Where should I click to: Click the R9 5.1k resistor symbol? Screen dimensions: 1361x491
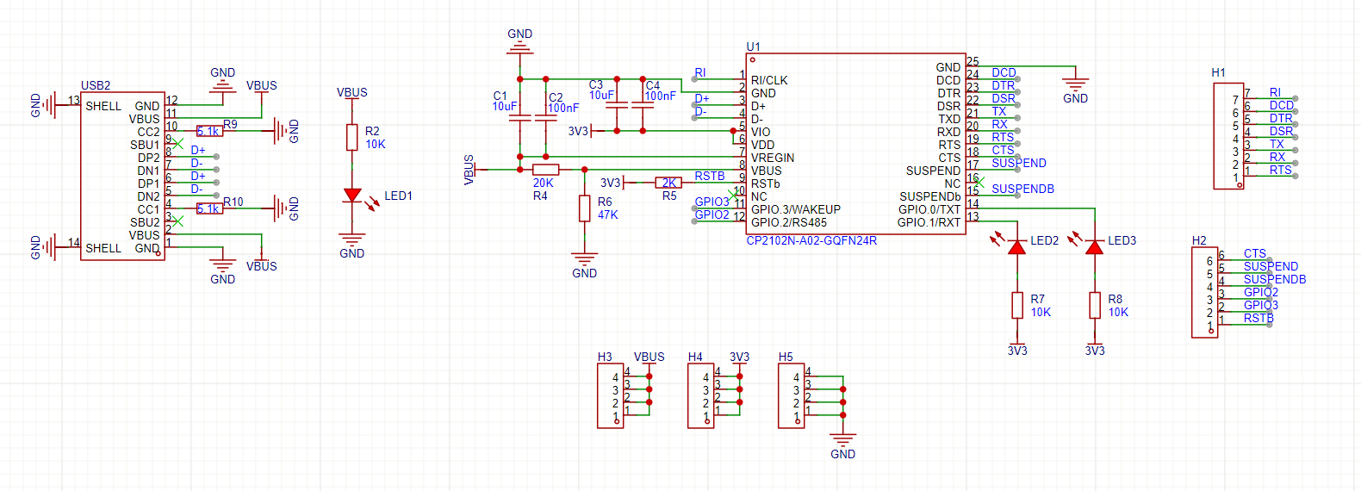pyautogui.click(x=209, y=131)
